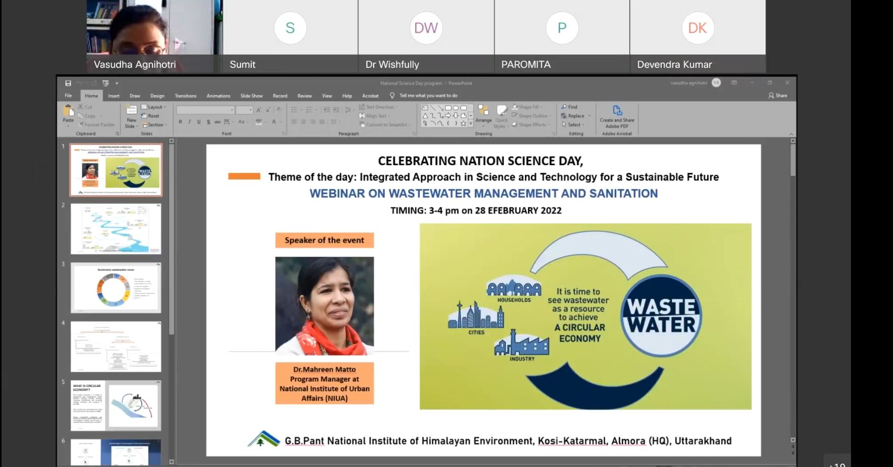893x467 pixels.
Task: Open the font name combo box
Action: click(x=205, y=110)
